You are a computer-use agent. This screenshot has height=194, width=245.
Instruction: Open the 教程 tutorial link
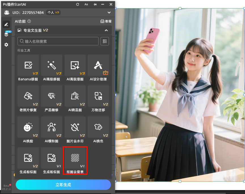(x=106, y=21)
